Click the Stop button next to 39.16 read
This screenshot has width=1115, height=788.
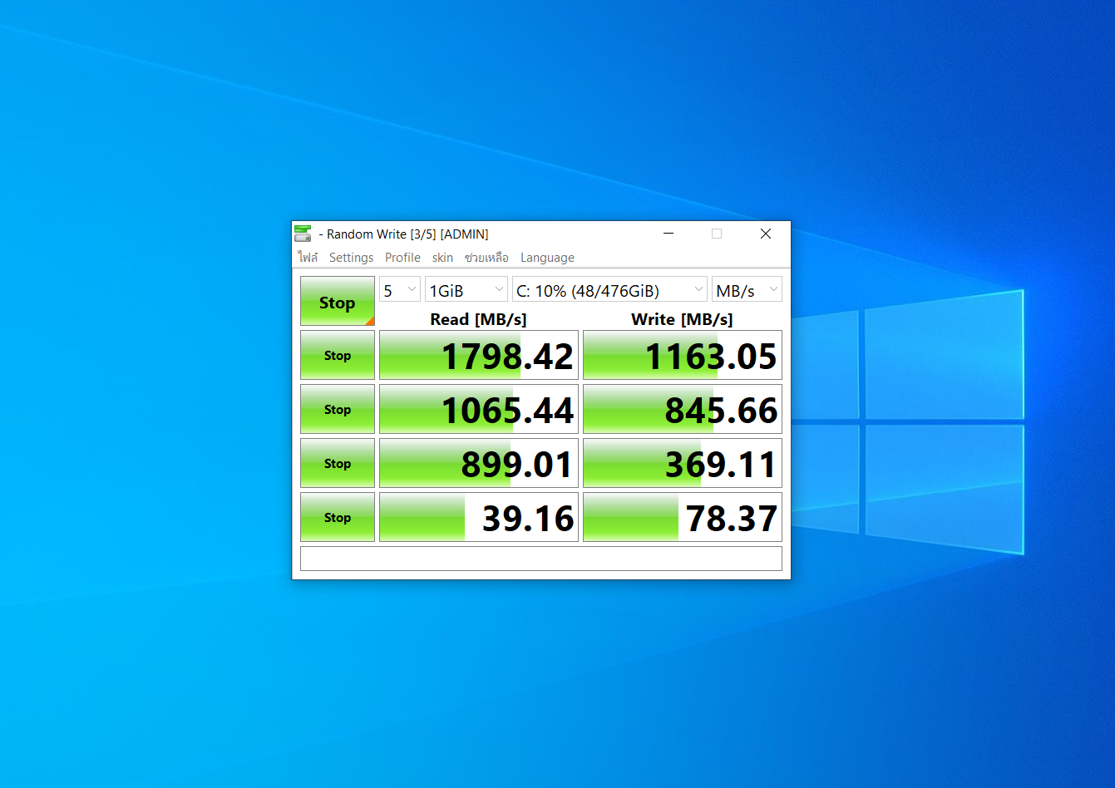click(x=338, y=517)
